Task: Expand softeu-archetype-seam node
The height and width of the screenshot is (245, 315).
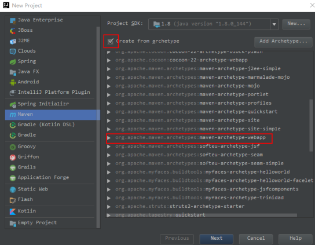Action: (x=109, y=155)
